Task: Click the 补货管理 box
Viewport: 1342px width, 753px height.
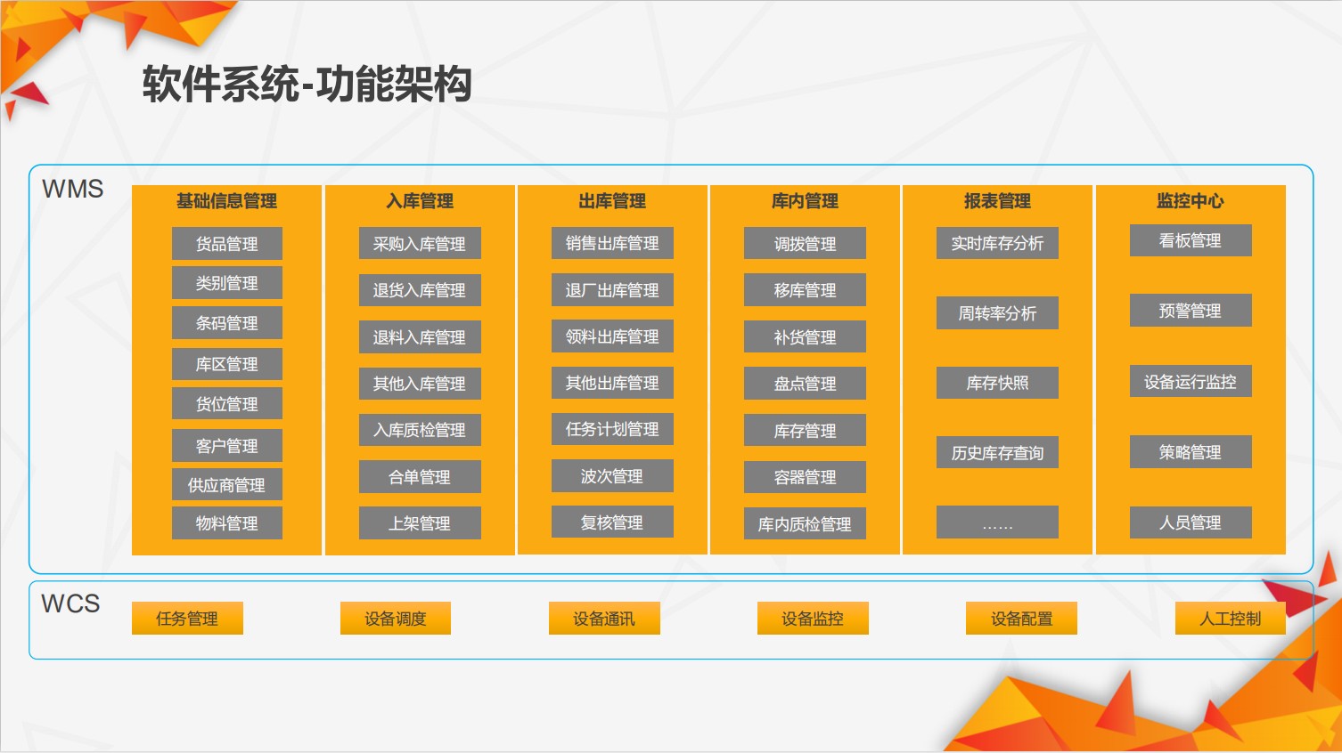Action: click(805, 337)
